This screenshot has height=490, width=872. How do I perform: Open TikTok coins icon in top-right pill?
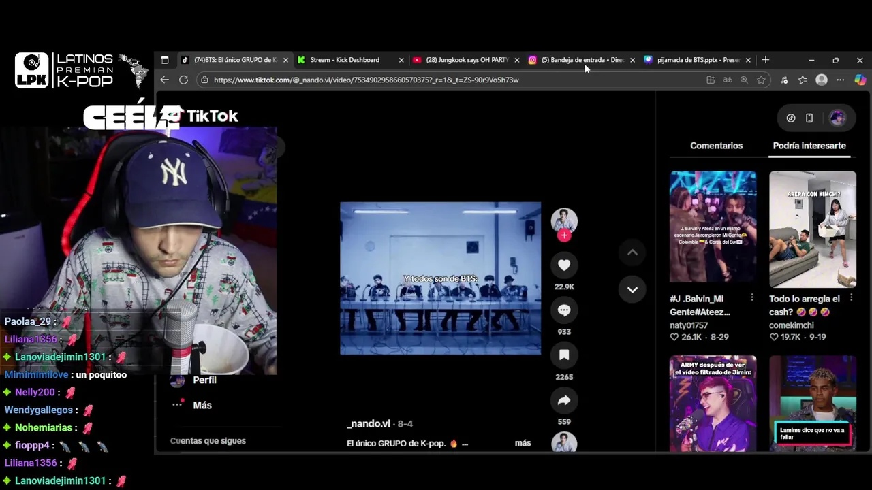pos(791,118)
